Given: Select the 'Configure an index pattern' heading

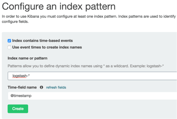Looking at the screenshot, I should point(59,6).
